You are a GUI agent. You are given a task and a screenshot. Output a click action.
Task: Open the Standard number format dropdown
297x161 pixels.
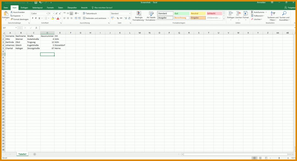[130, 13]
